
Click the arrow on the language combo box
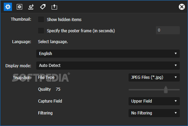176,54
